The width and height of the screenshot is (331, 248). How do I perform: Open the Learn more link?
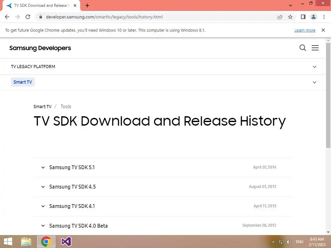[x=305, y=30]
